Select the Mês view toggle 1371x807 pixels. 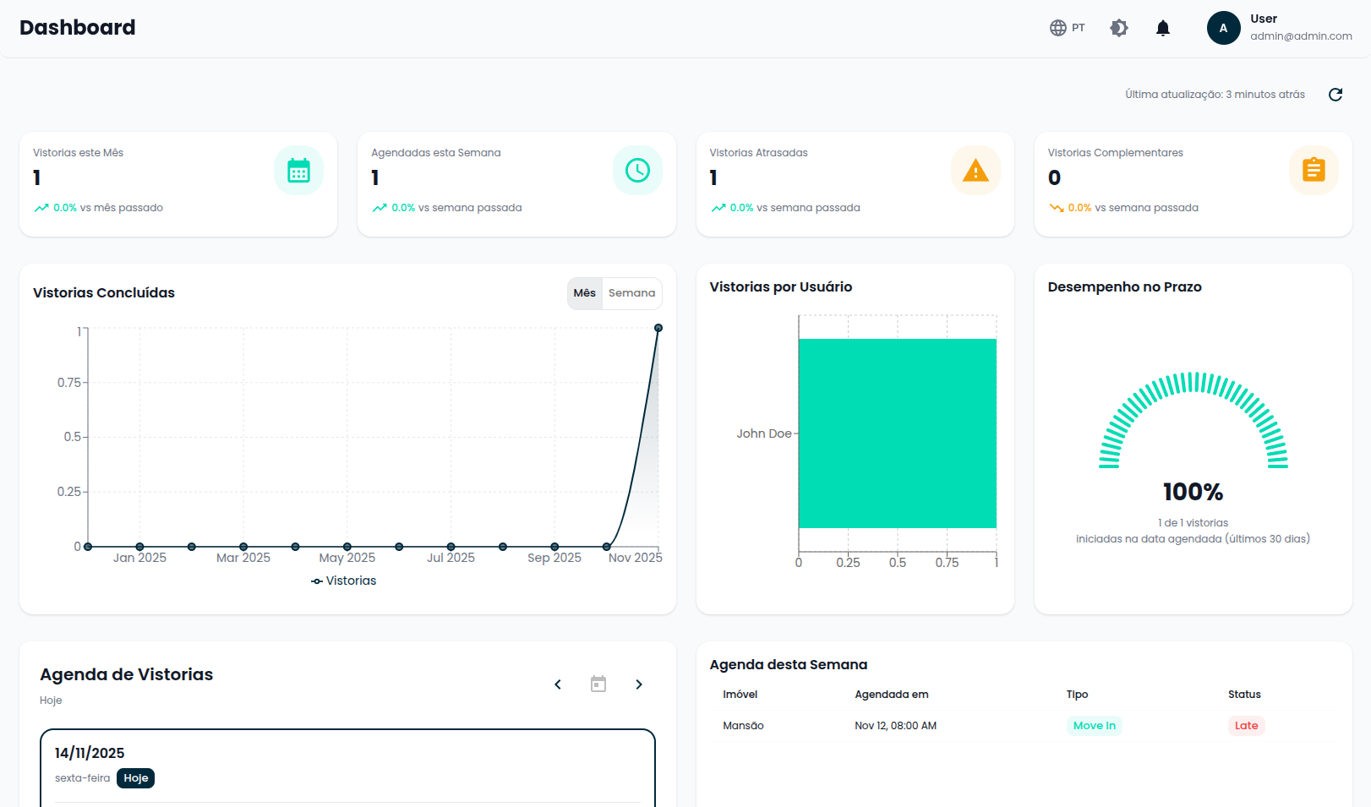coord(585,293)
